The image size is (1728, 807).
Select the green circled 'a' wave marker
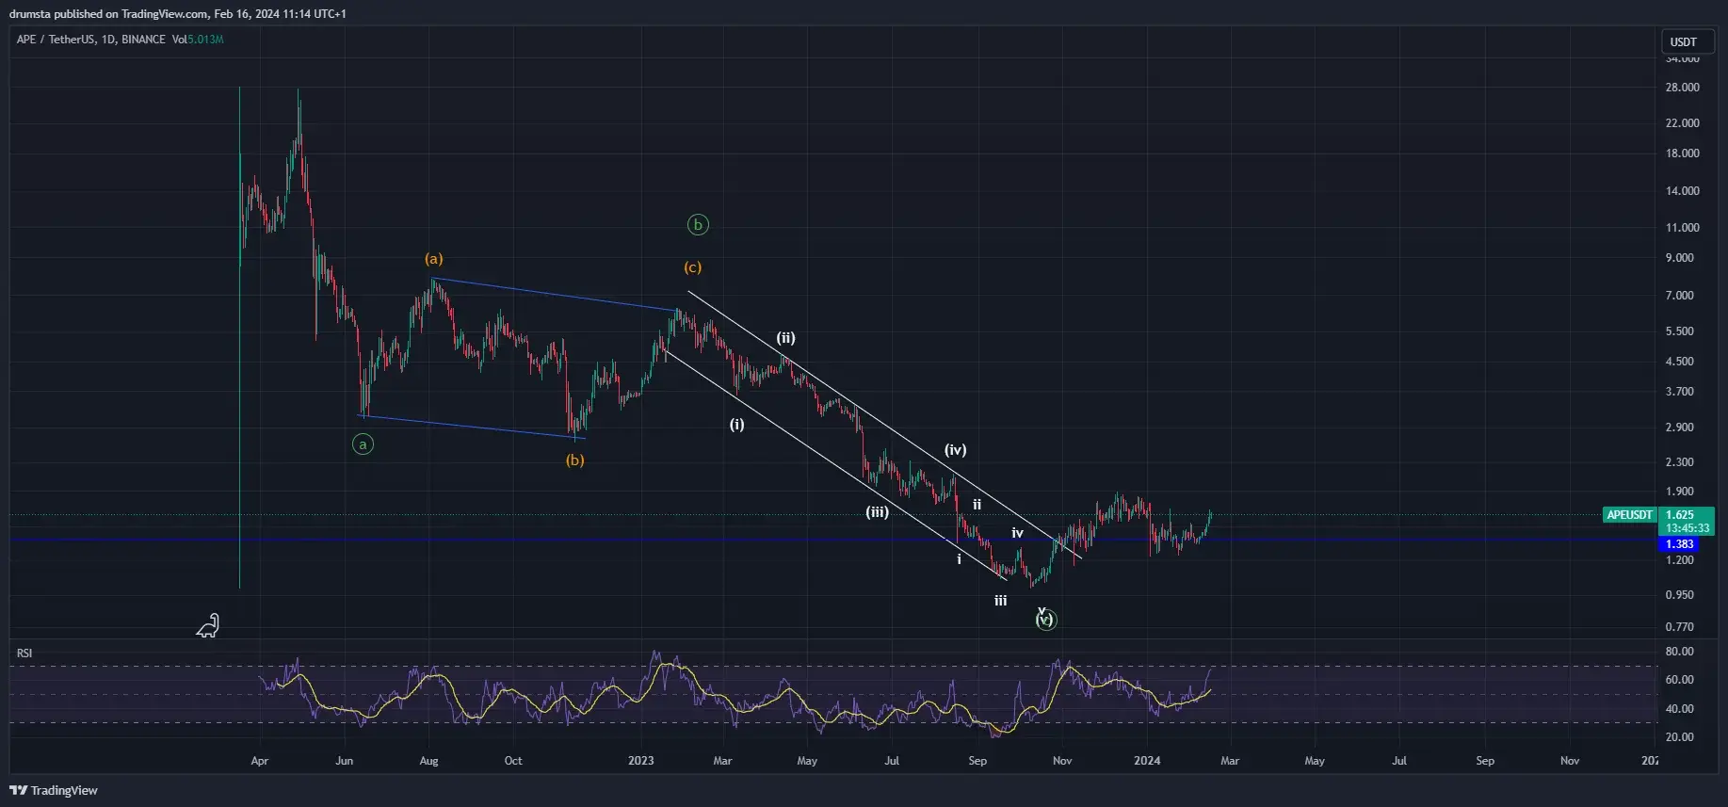363,444
